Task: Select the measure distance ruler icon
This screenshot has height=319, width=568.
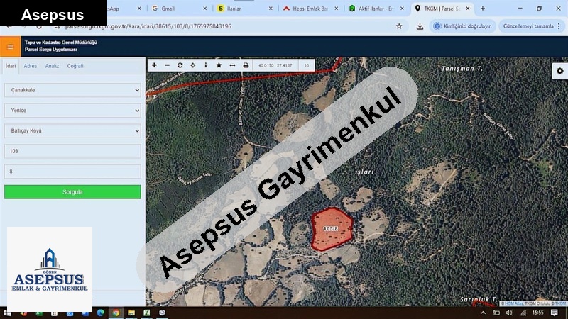Action: point(231,65)
